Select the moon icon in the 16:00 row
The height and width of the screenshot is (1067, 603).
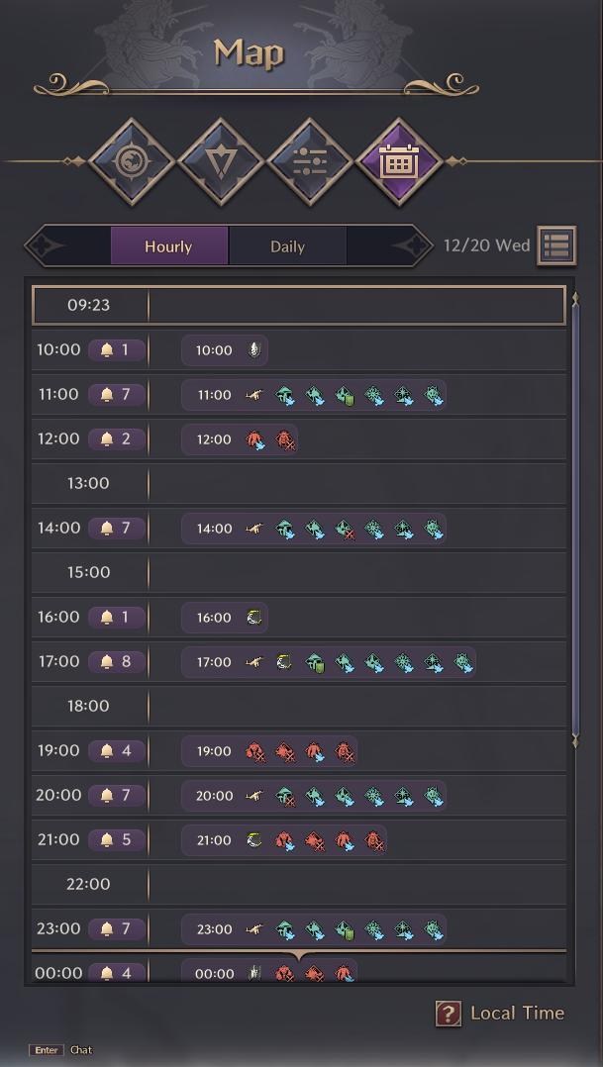click(254, 618)
